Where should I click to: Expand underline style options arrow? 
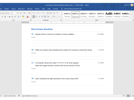(7, 17)
